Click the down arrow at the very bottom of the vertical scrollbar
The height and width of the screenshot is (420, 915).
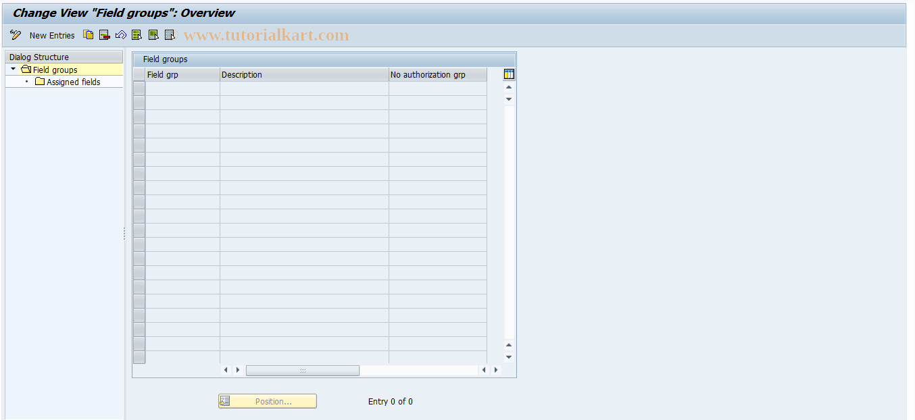[x=509, y=357]
